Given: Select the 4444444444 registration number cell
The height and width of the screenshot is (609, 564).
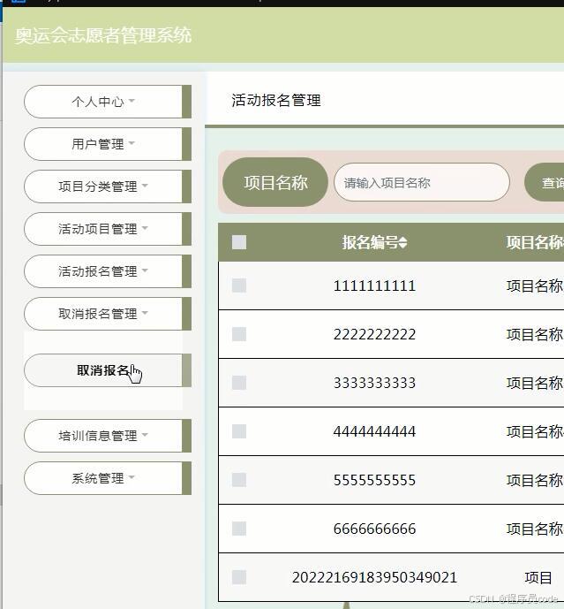Looking at the screenshot, I should point(374,431).
